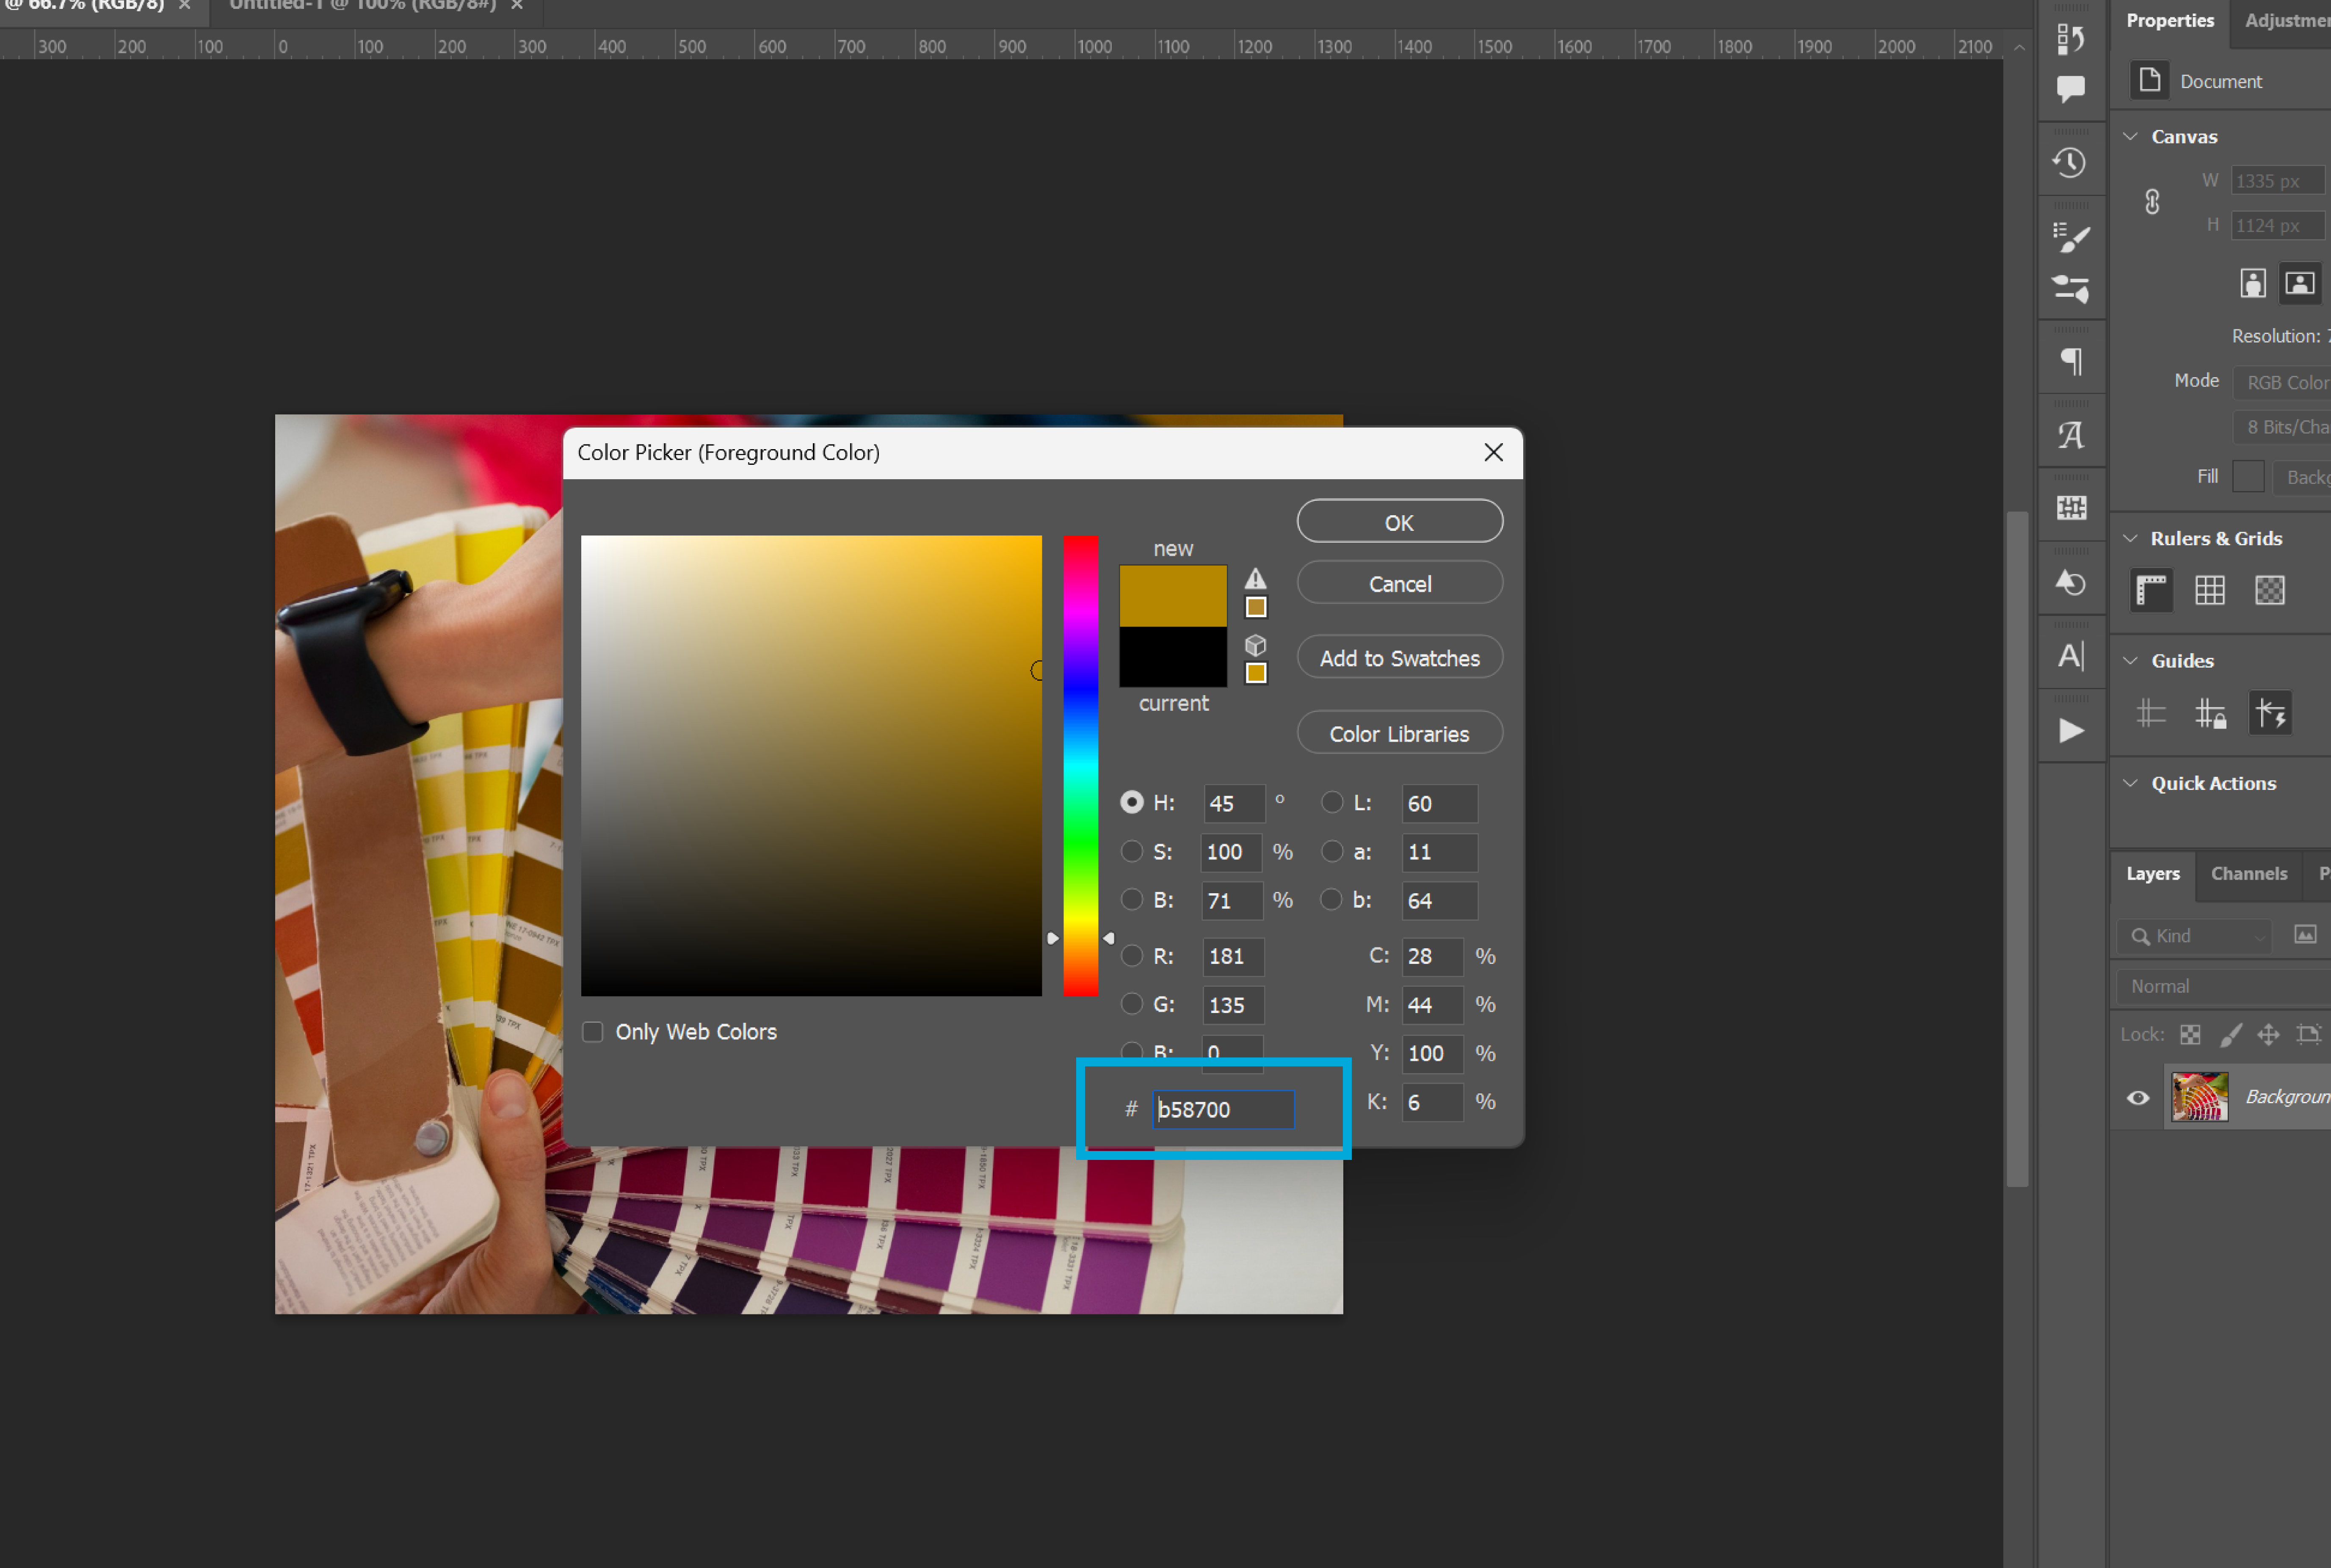Click the not-web-safe cube icon
2331x1568 pixels.
tap(1255, 645)
